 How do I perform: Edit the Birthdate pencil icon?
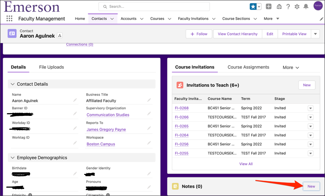75,173
